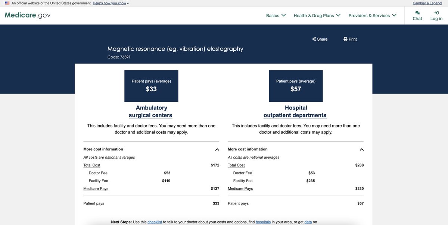Click Ambulatory Medicare Pays value $137
Viewport: 448px width, 225px height.
215,188
